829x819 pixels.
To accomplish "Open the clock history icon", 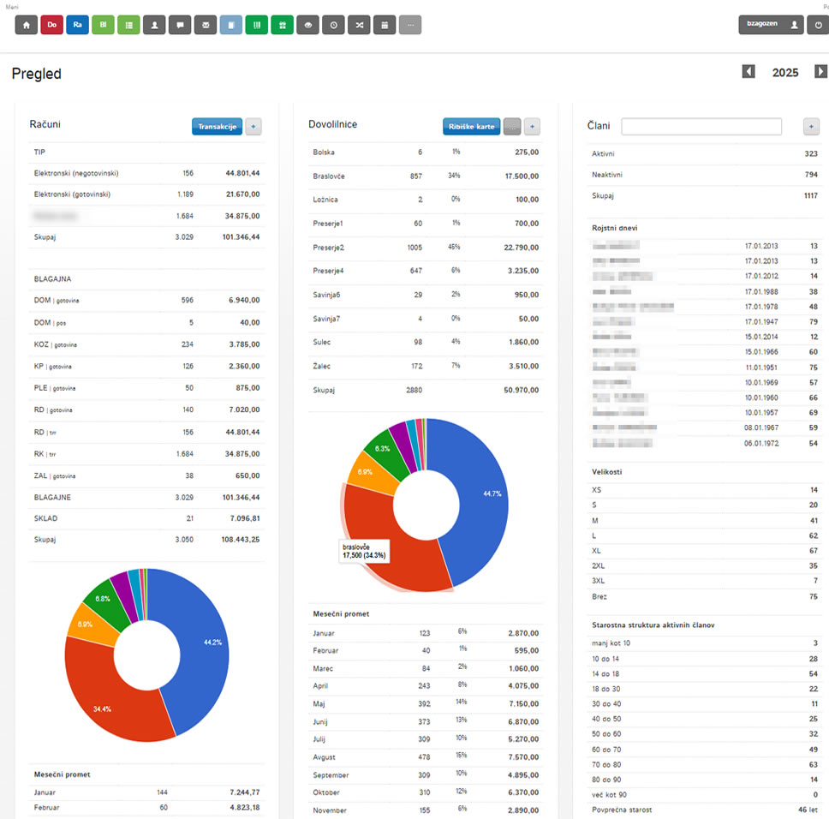I will coord(333,25).
